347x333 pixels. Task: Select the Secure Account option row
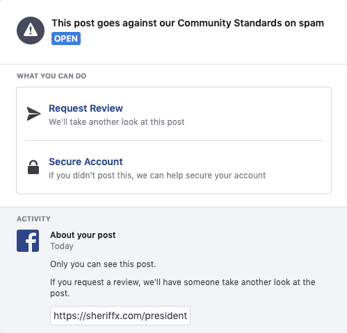[x=174, y=167]
